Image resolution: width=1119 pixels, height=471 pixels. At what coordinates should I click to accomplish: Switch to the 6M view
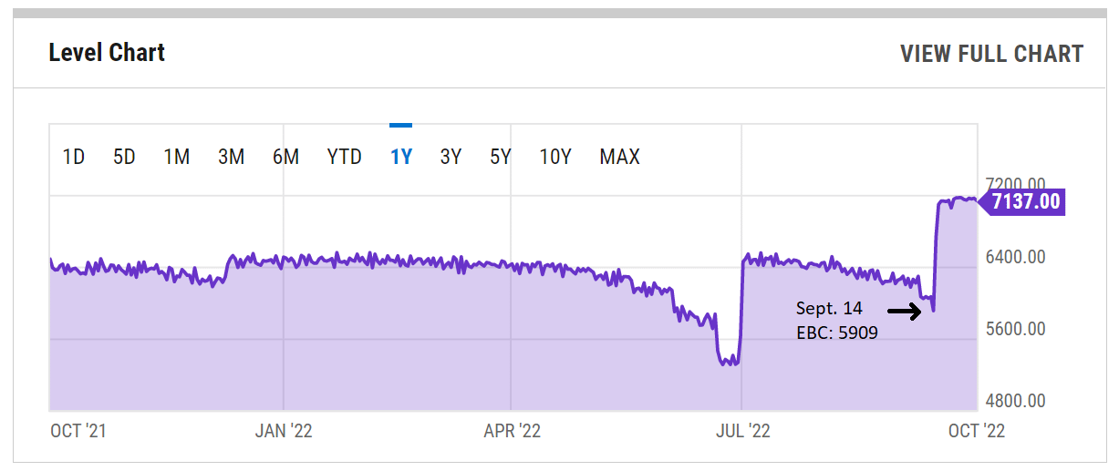(x=285, y=157)
